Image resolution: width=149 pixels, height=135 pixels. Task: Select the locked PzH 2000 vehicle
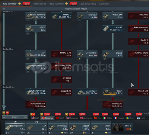pyautogui.click(x=138, y=16)
